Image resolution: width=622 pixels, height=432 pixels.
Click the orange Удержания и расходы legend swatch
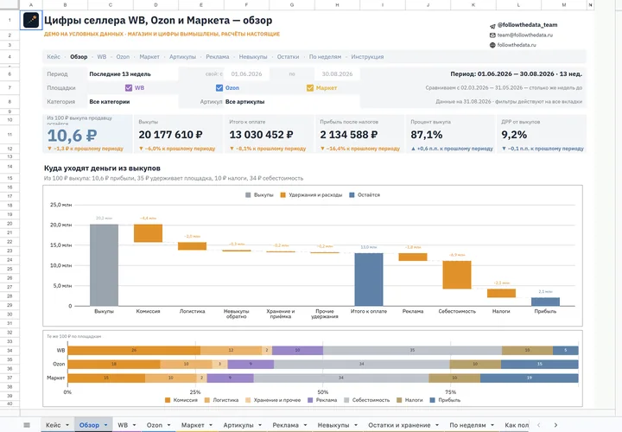(x=282, y=194)
